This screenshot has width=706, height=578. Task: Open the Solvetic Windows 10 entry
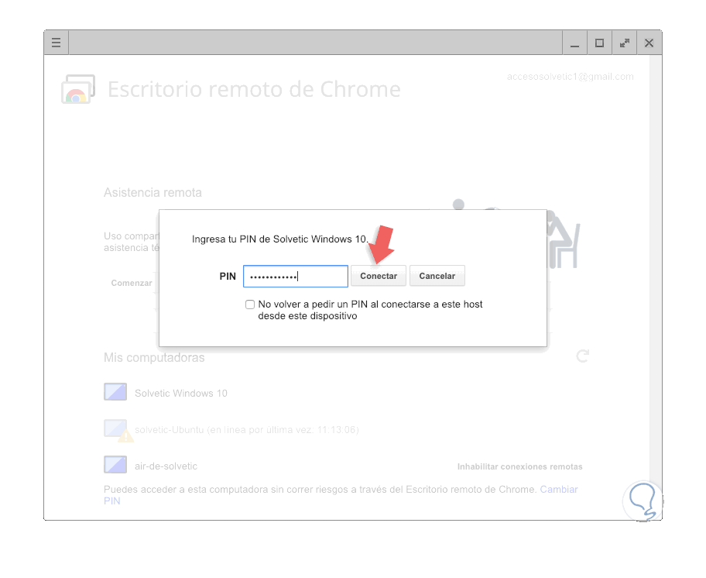180,394
